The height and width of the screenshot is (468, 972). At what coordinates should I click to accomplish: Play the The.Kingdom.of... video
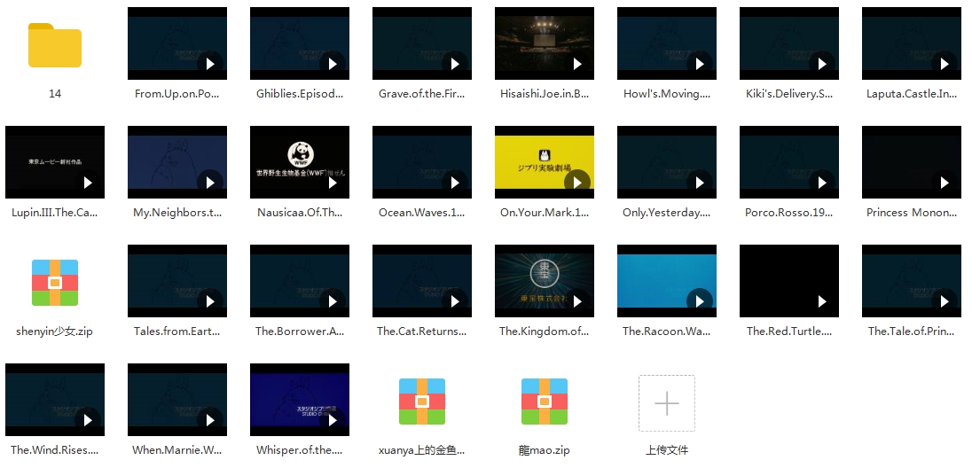point(545,281)
